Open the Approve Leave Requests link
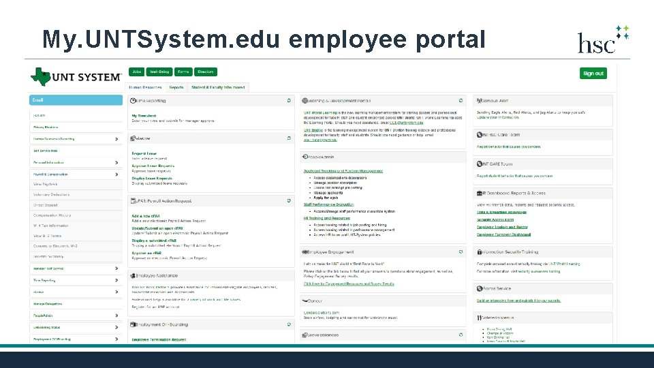Viewport: 654px width, 368px height. point(153,166)
